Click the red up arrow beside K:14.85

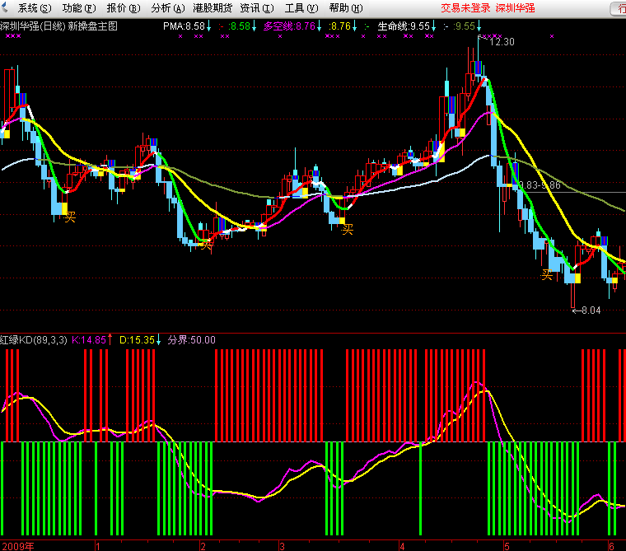(x=110, y=339)
